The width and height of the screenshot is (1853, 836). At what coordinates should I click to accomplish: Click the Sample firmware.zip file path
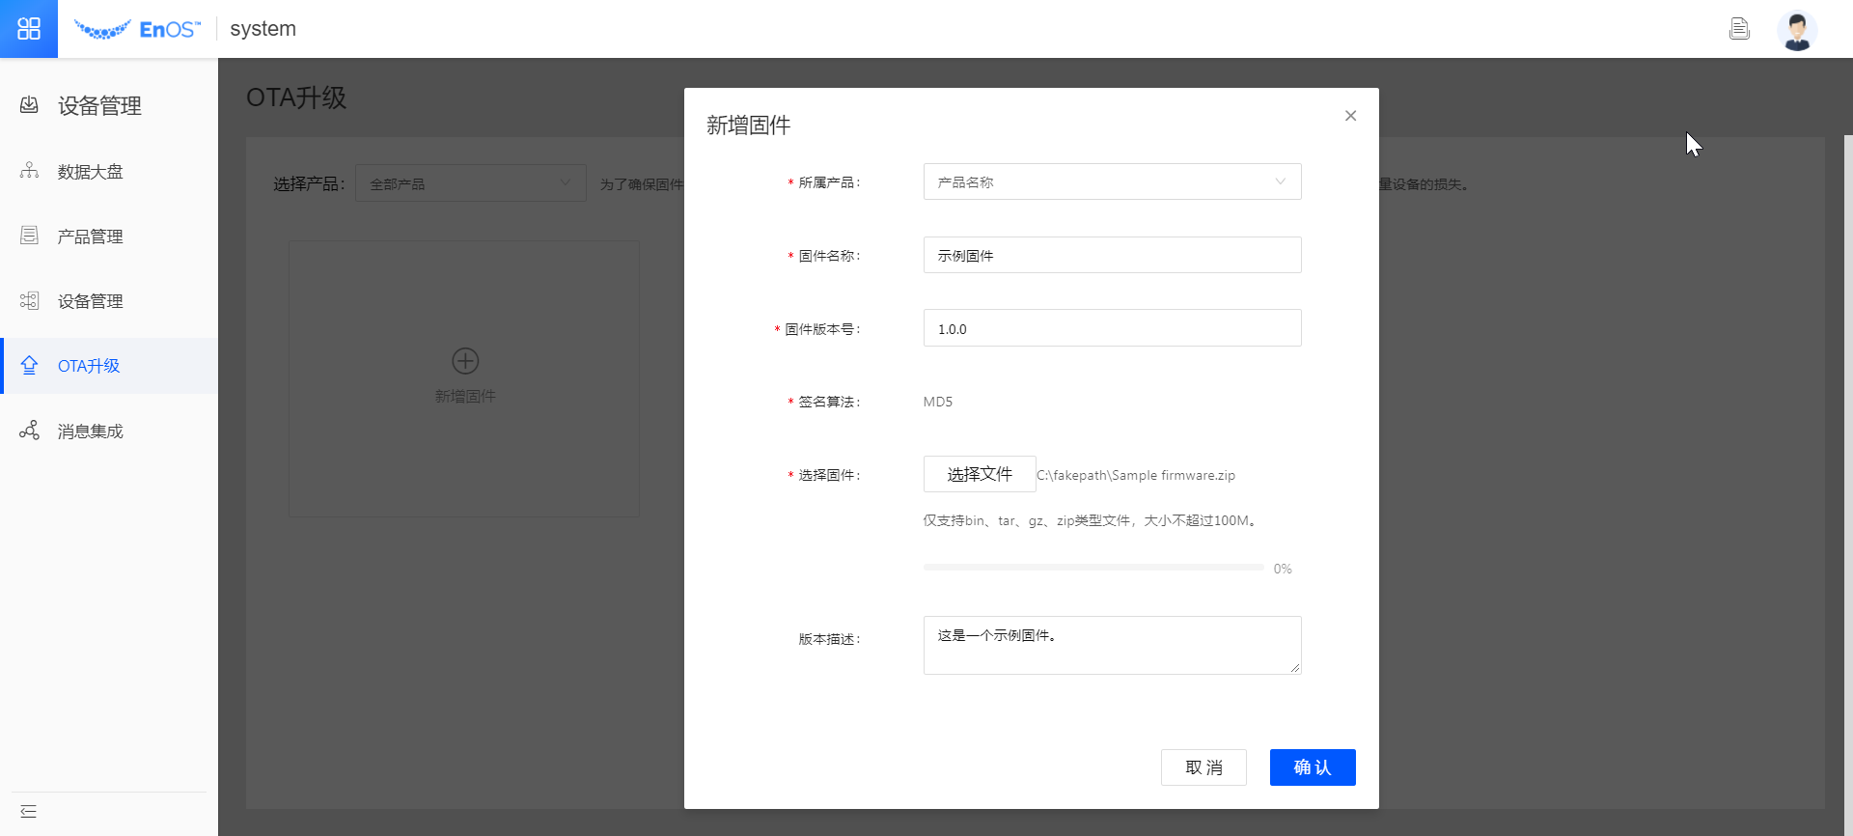click(x=1136, y=475)
